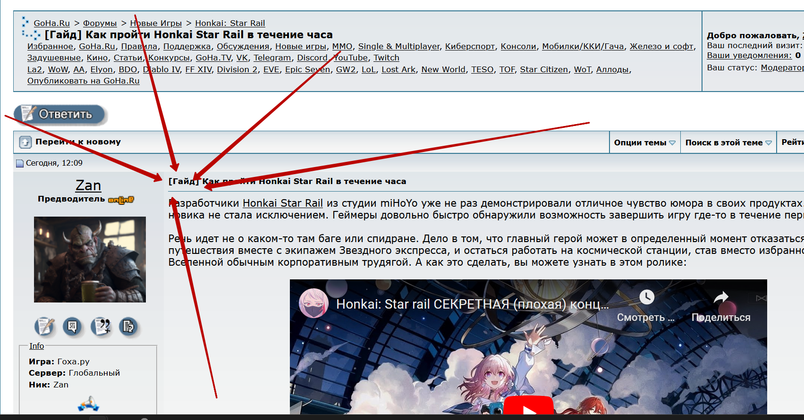Click the Поделиться share arrow icon
This screenshot has width=804, height=420.
(721, 297)
